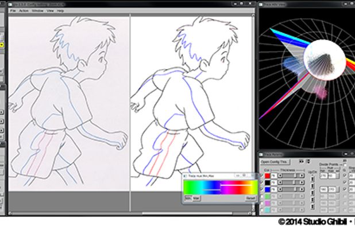This screenshot has height=226, width=355.
Task: Adjust the red row thickness slider
Action: pyautogui.click(x=291, y=176)
